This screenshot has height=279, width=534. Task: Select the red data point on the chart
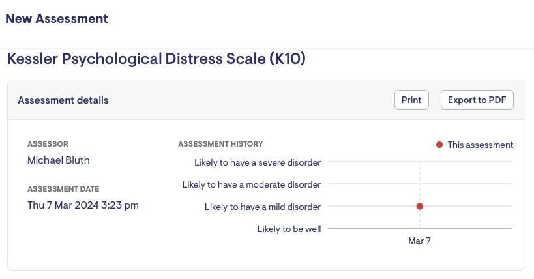[x=420, y=206]
